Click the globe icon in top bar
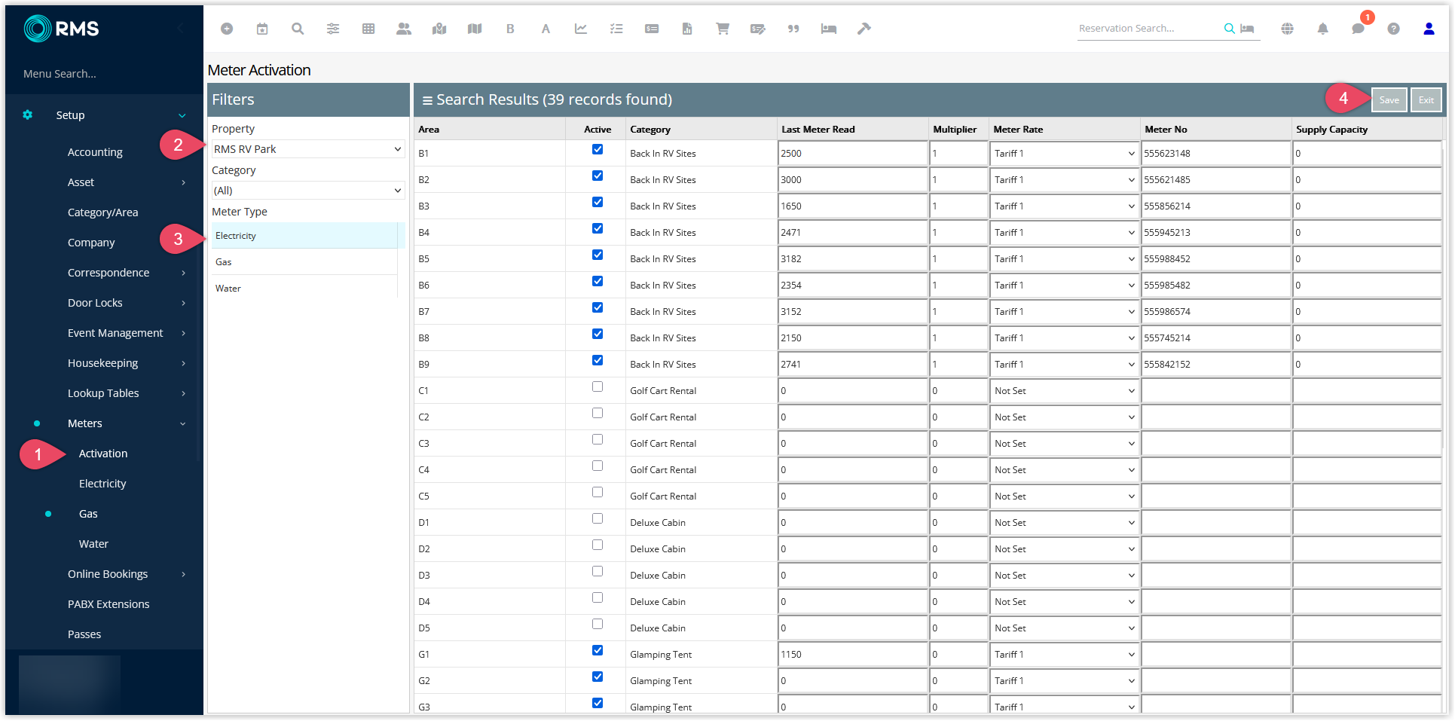 (1288, 29)
